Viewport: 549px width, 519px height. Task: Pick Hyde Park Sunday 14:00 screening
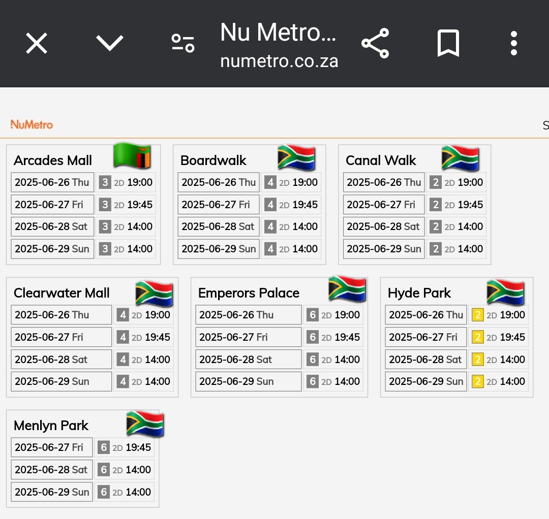coord(499,381)
